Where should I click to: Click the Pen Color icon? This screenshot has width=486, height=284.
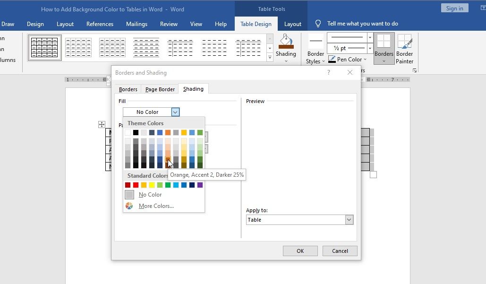point(332,60)
